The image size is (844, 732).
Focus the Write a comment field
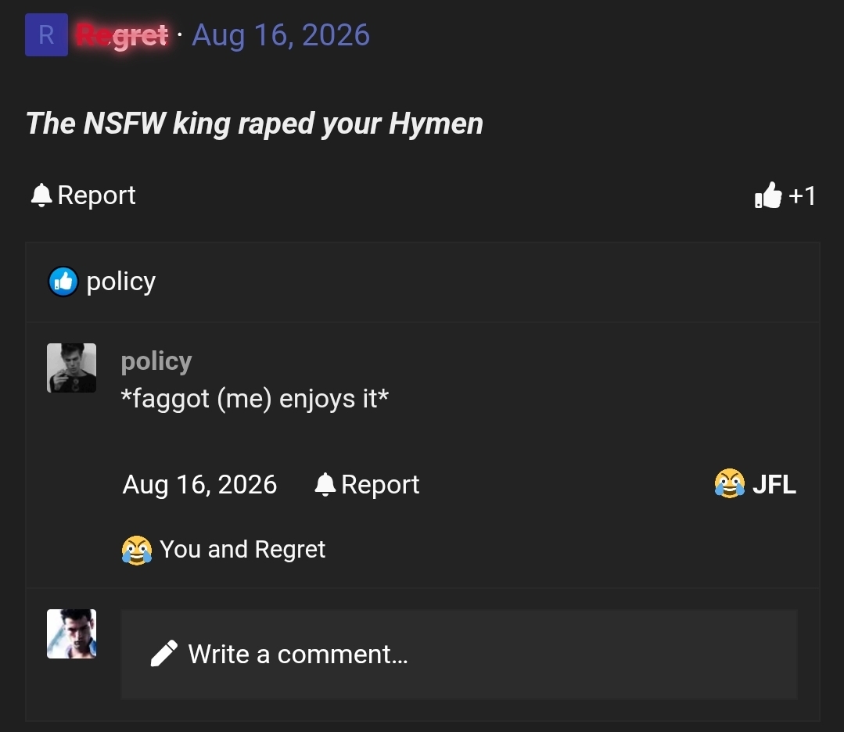tap(458, 655)
